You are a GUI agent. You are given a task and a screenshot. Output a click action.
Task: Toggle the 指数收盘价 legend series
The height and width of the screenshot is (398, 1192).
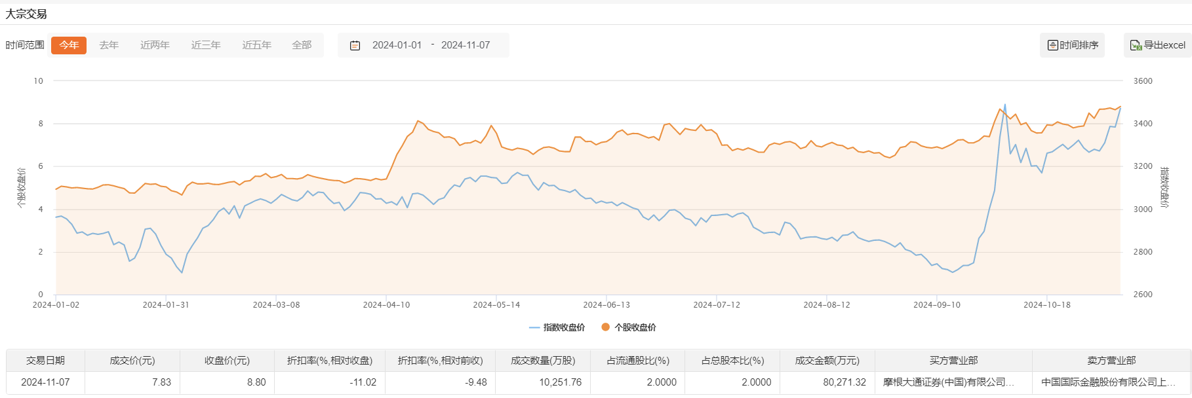[x=557, y=327]
